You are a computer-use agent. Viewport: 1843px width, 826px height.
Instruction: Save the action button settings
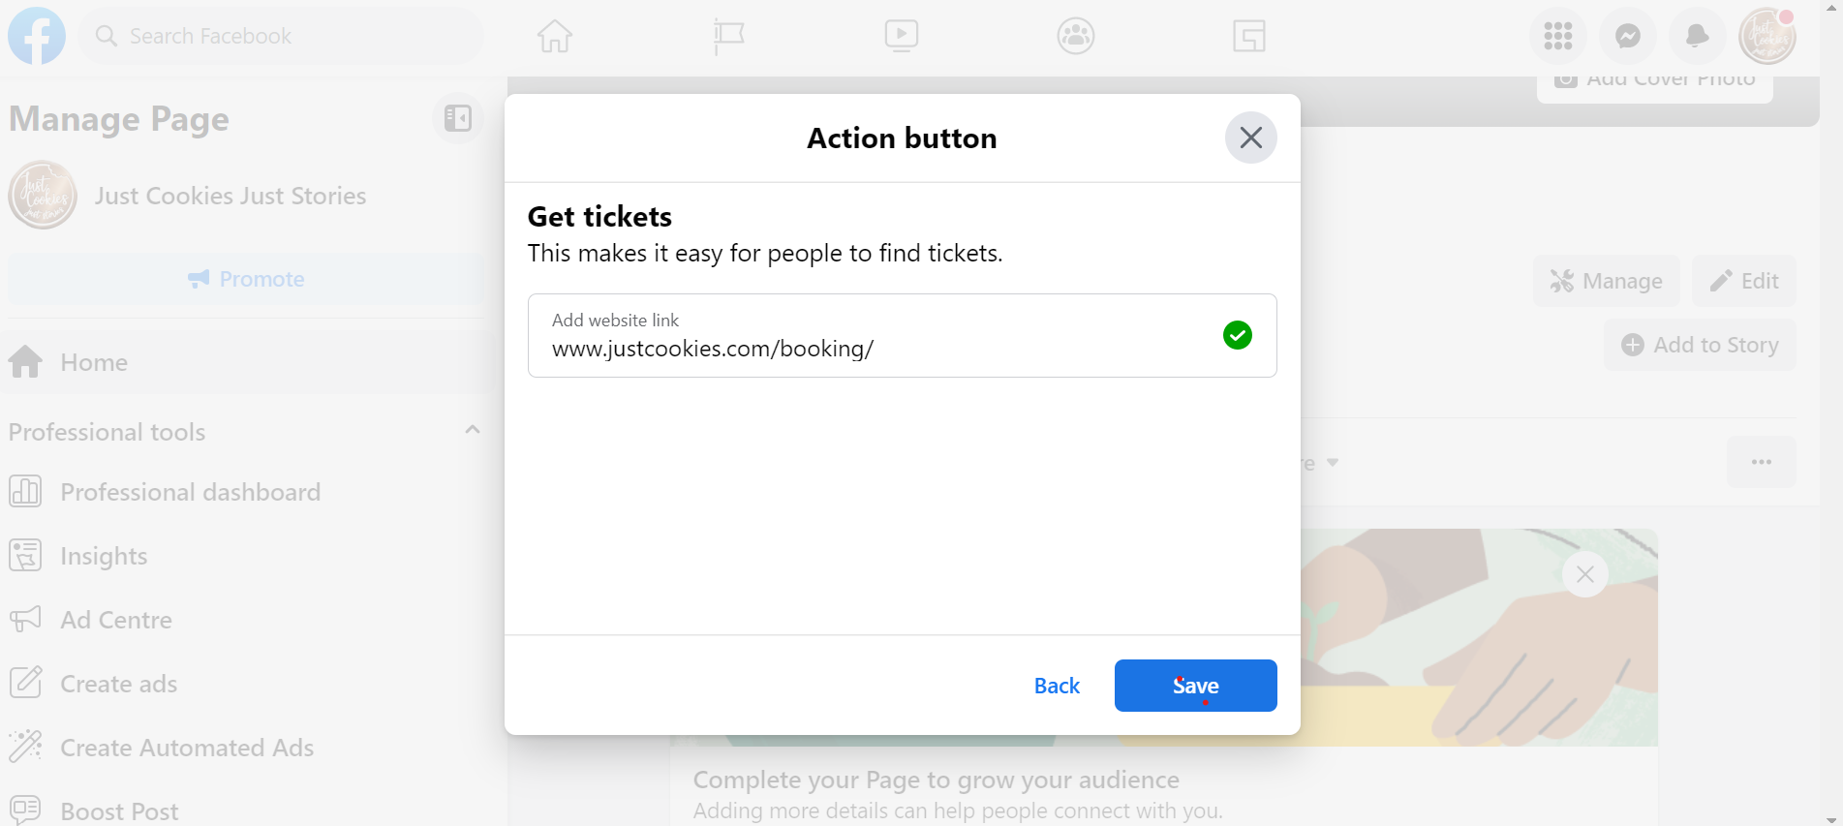point(1195,686)
